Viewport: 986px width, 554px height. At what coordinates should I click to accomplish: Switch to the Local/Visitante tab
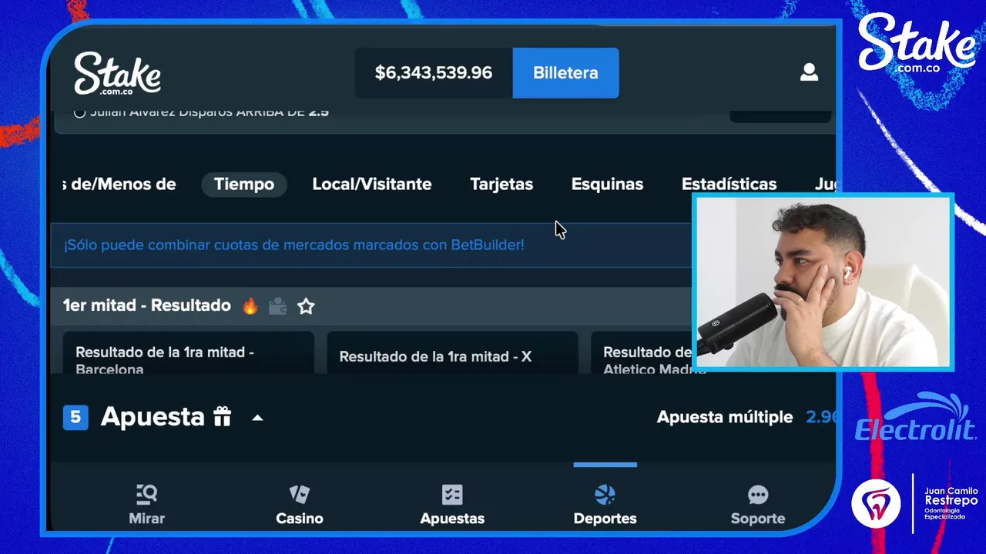point(372,184)
